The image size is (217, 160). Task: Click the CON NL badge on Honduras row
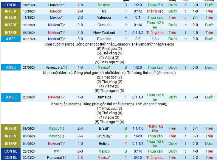11,5
